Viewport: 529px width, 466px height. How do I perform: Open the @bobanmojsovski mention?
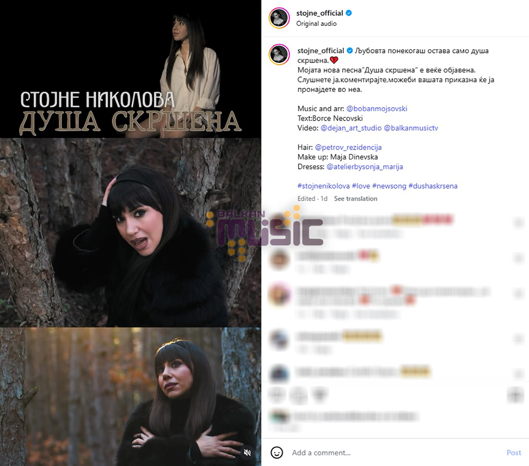pyautogui.click(x=377, y=109)
